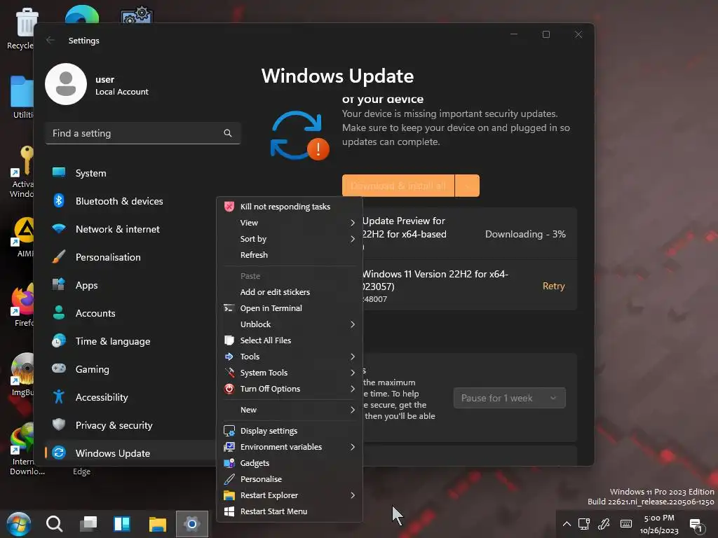Click the Restart Explorer folder icon
This screenshot has width=718, height=538.
(x=229, y=495)
